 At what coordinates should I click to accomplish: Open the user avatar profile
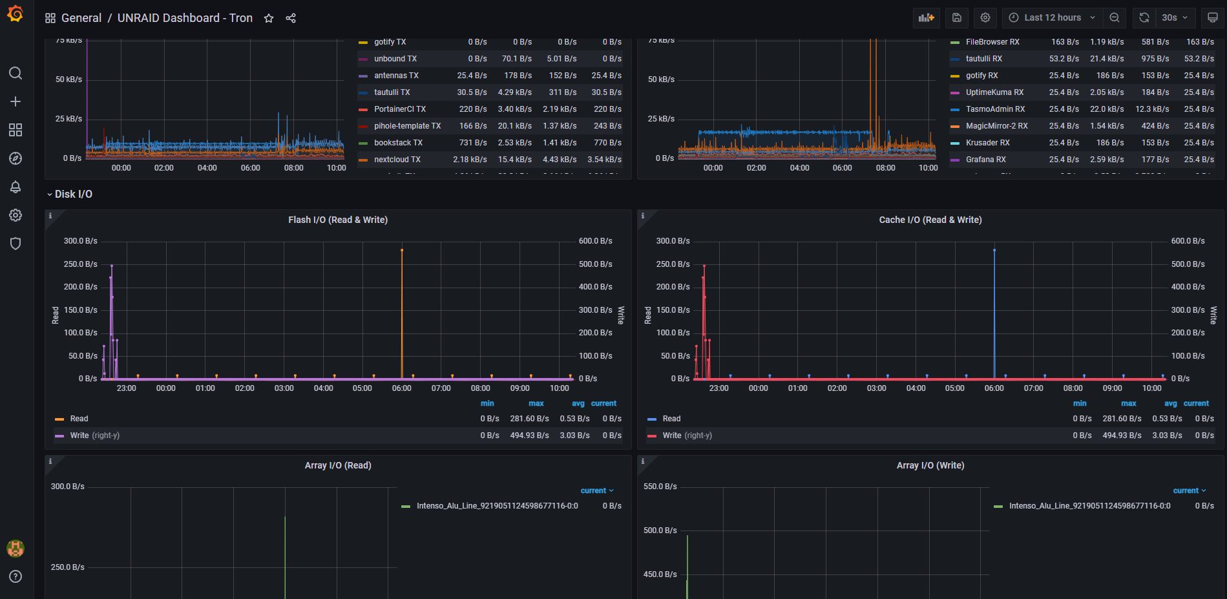click(16, 549)
